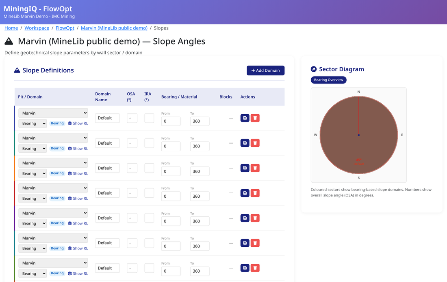The image size is (447, 282).
Task: Delete the first slope domain row
Action: pos(255,118)
